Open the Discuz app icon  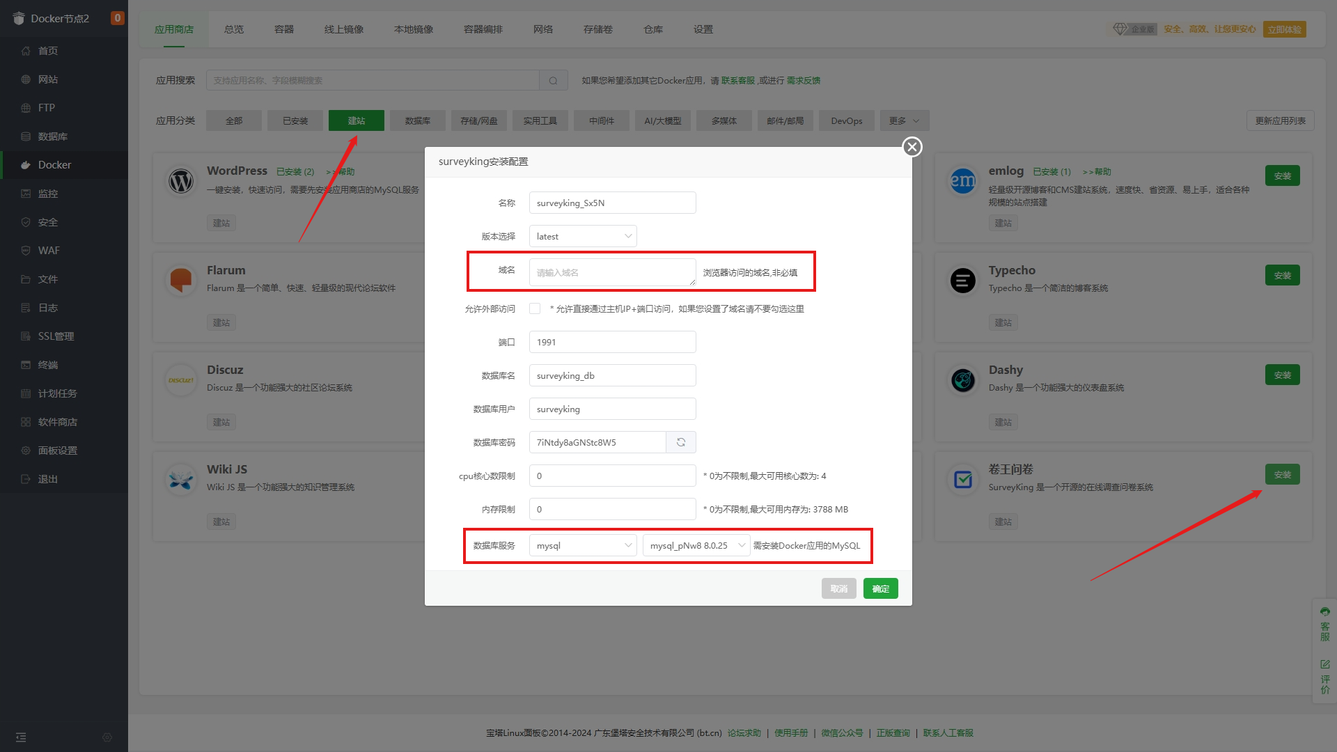pos(181,380)
